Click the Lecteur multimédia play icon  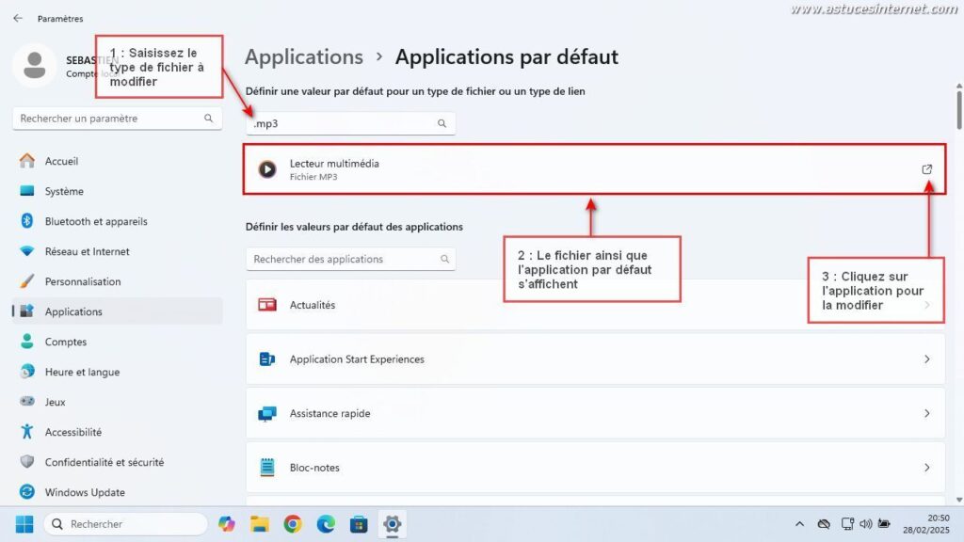coord(266,169)
